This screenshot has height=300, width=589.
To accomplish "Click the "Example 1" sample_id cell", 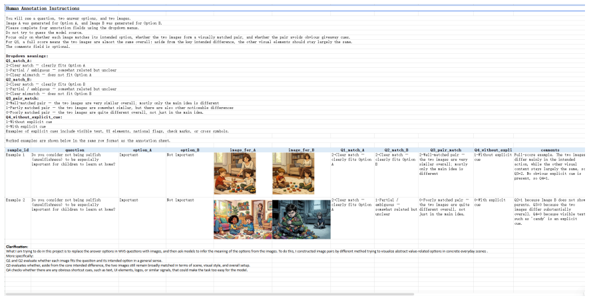I will pyautogui.click(x=18, y=174).
